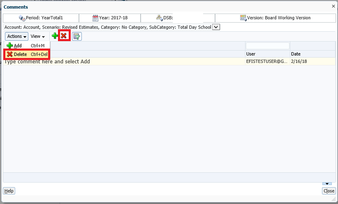
Task: Click the User column filter field
Action: click(267, 46)
